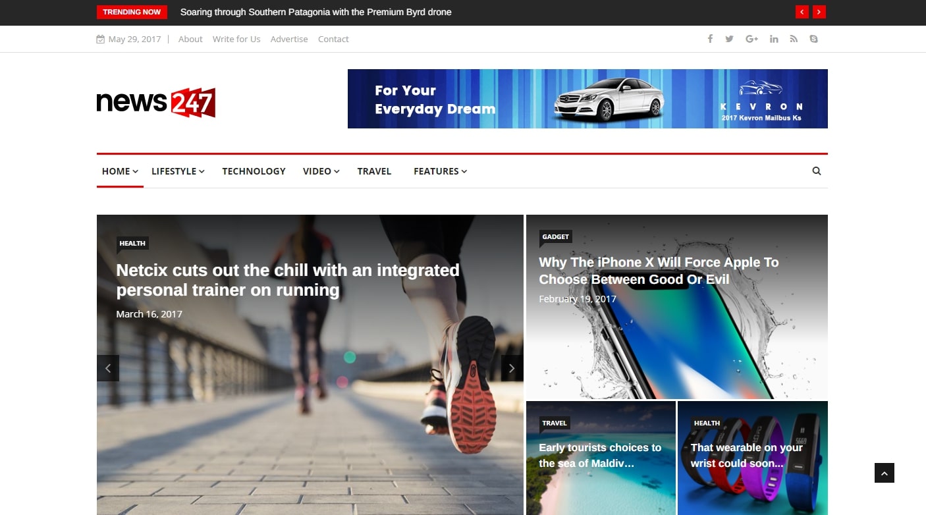Open the Twitter social icon
Viewport: 926px width, 515px height.
[729, 39]
